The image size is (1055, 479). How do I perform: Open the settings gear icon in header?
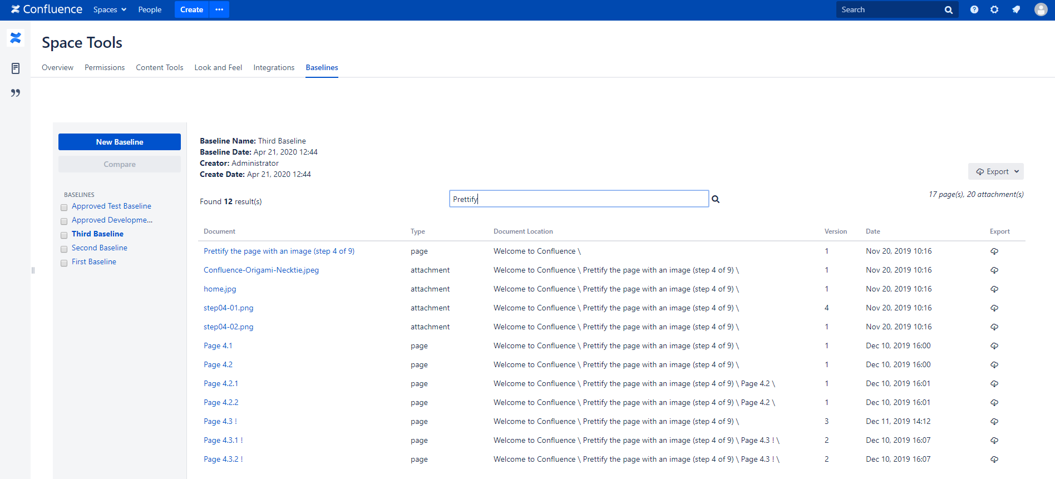[994, 9]
